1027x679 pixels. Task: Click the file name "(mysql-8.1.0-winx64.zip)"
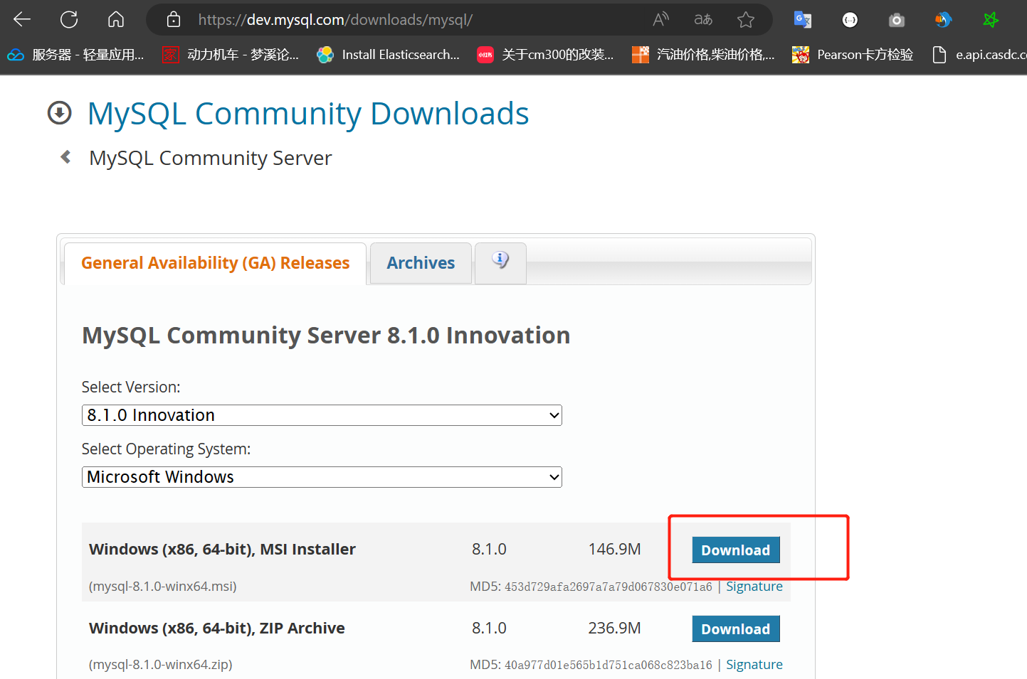161,665
